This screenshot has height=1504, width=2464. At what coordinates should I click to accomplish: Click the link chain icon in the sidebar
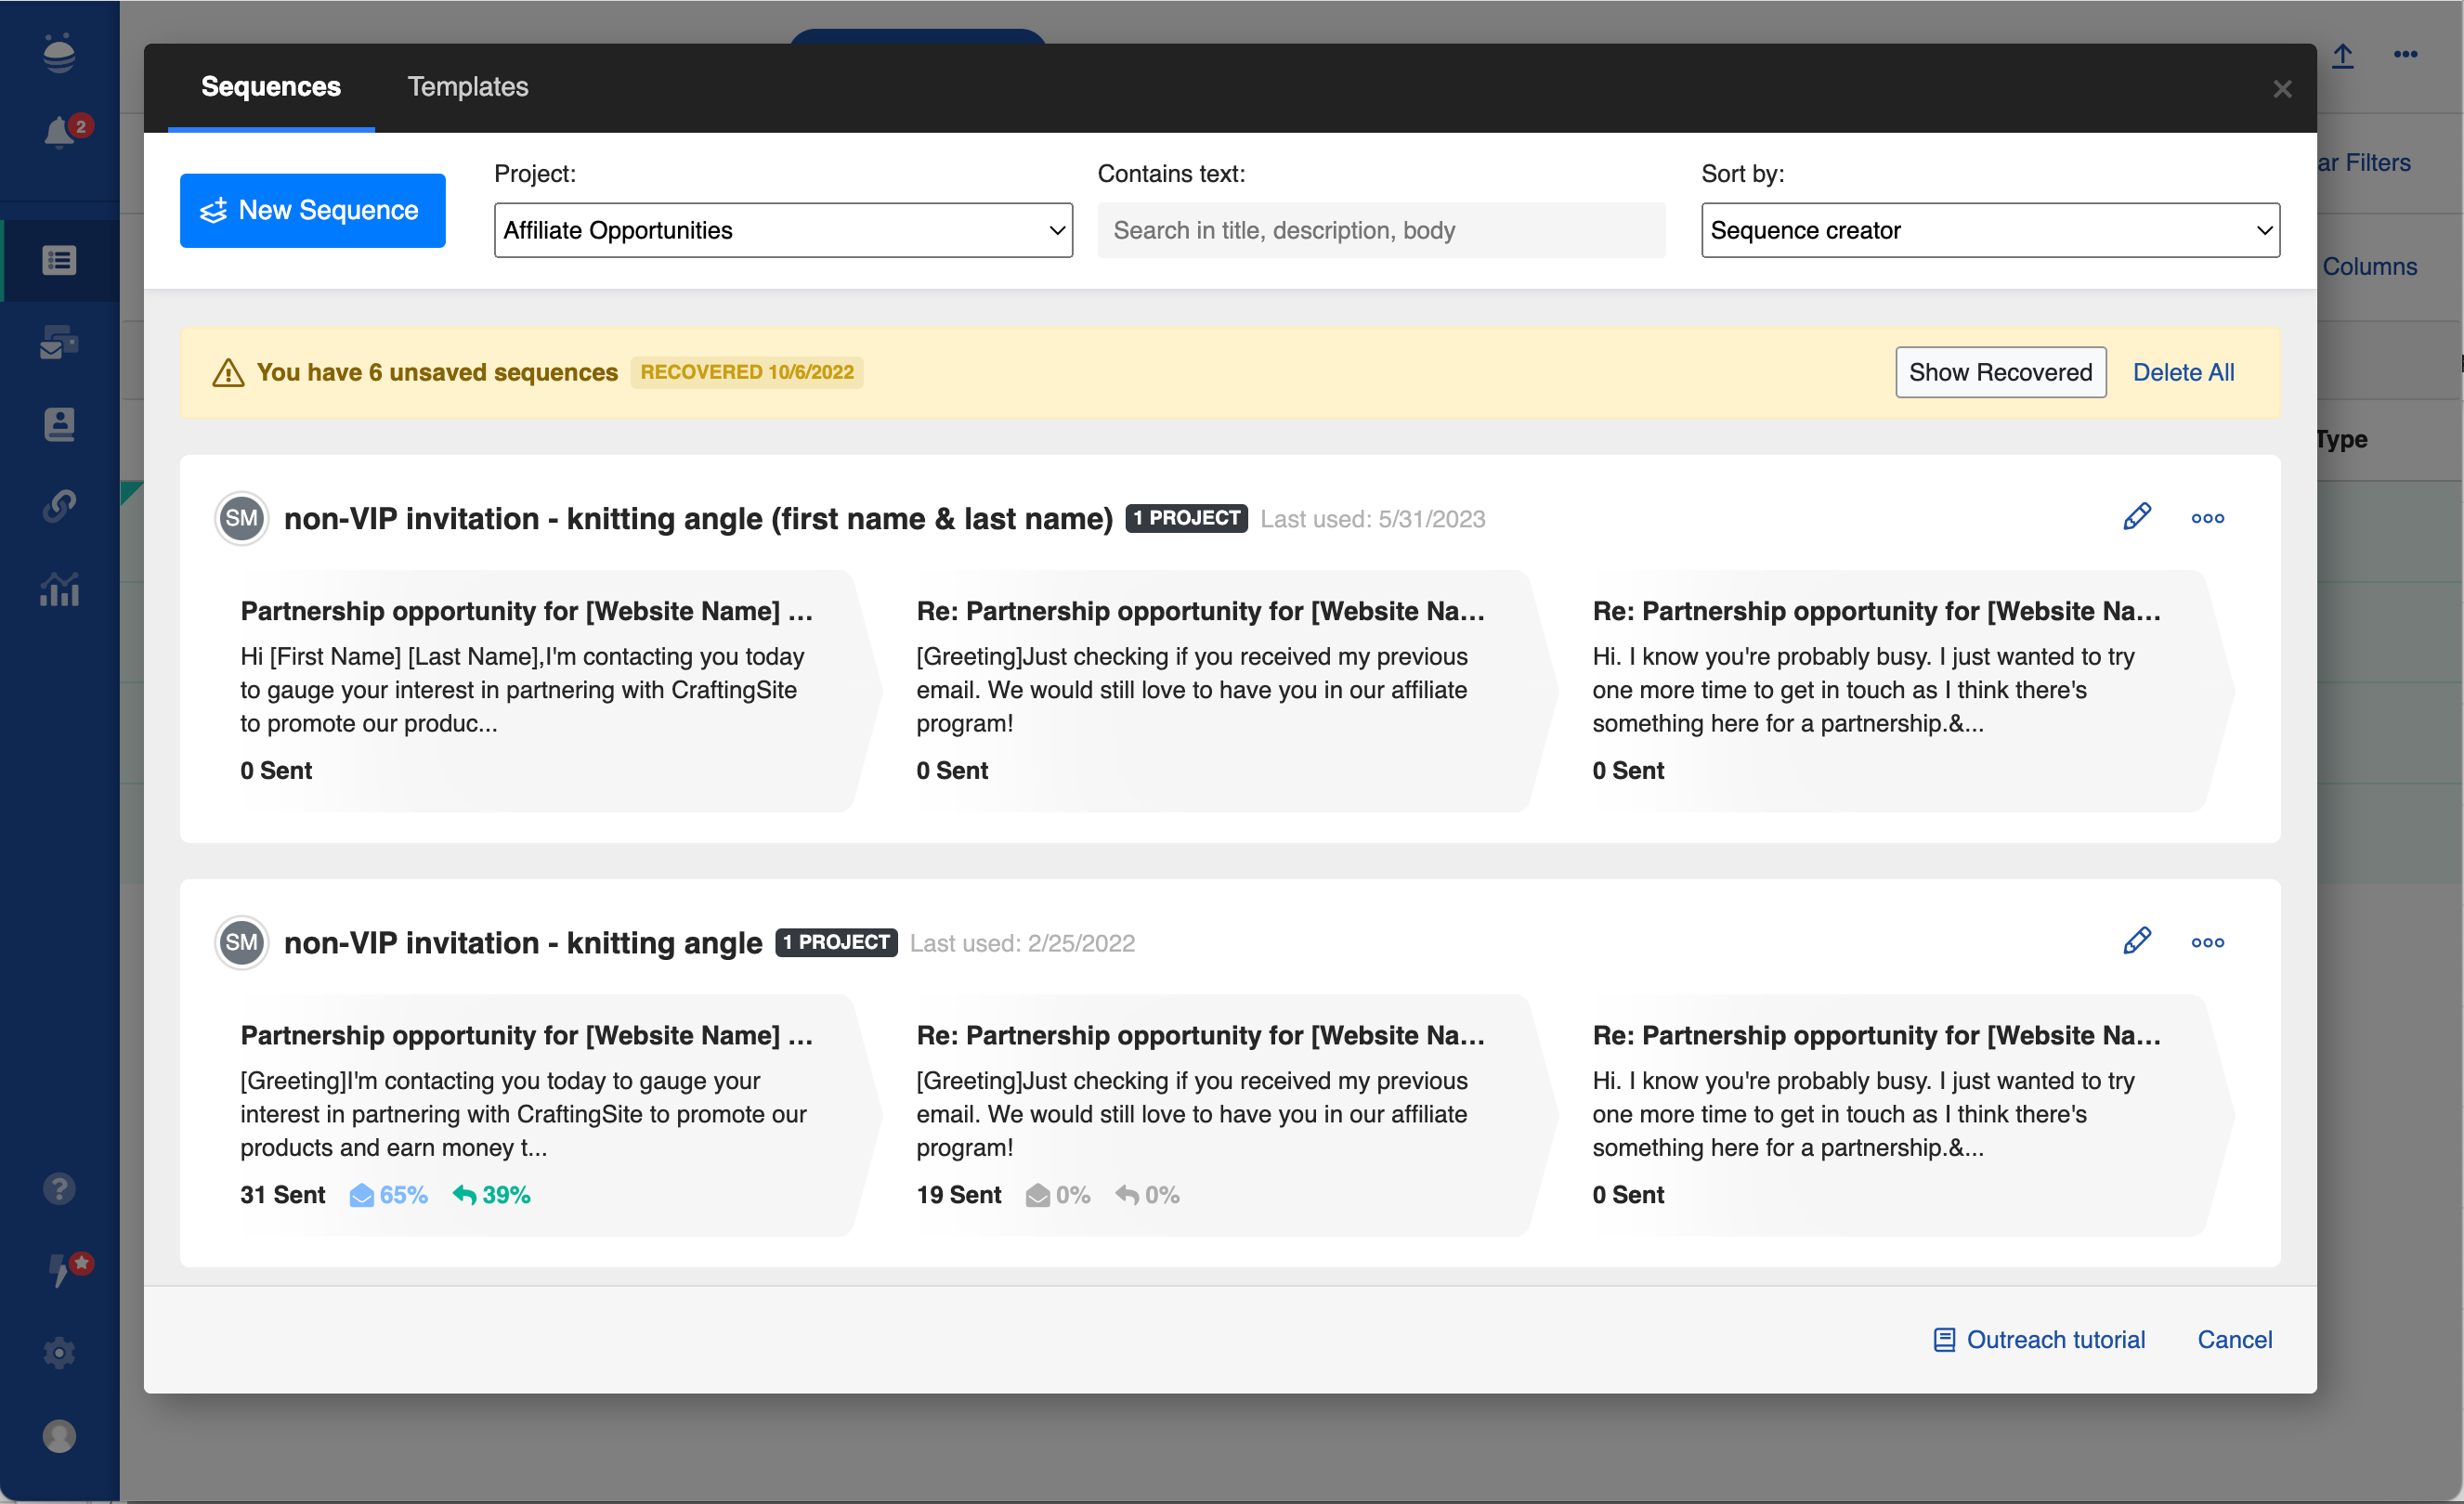59,506
